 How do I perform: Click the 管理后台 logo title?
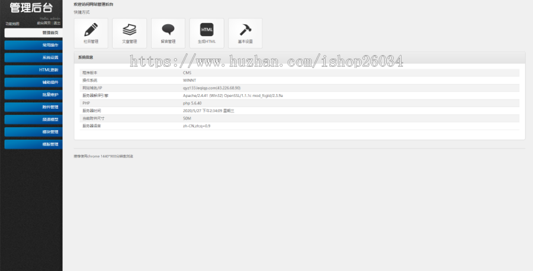31,8
